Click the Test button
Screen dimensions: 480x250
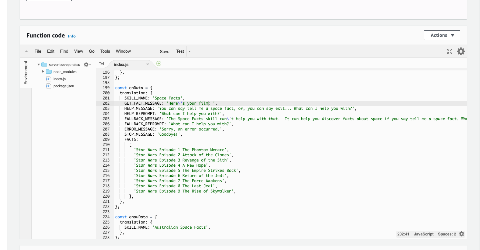pyautogui.click(x=180, y=51)
